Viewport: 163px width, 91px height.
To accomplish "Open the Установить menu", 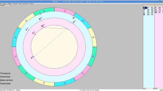I will click(15, 4).
